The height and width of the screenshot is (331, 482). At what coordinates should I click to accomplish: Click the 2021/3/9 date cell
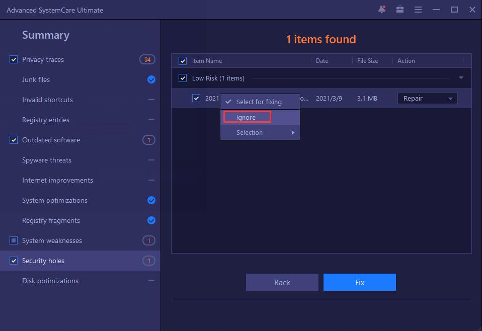pyautogui.click(x=329, y=99)
